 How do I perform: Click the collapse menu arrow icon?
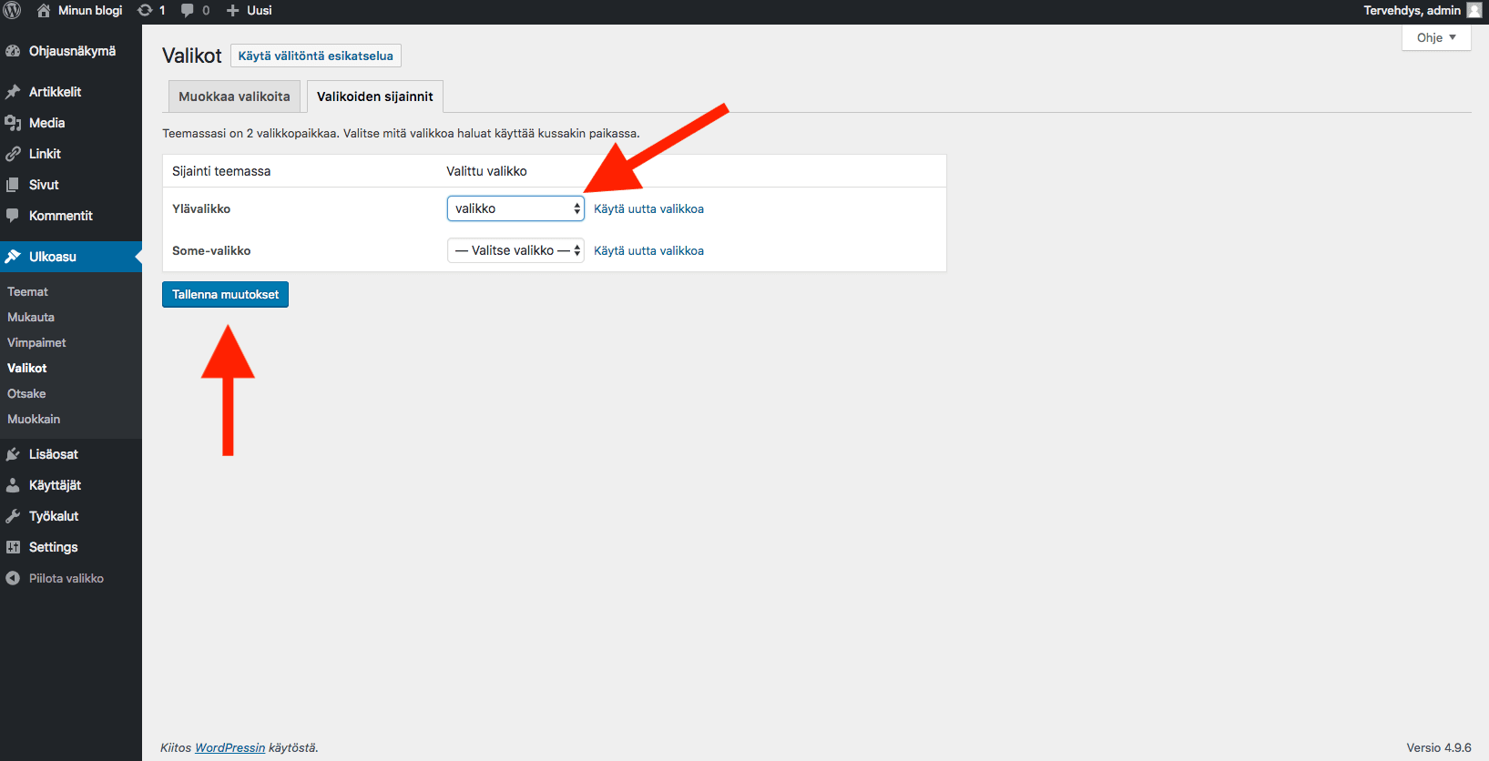[13, 578]
